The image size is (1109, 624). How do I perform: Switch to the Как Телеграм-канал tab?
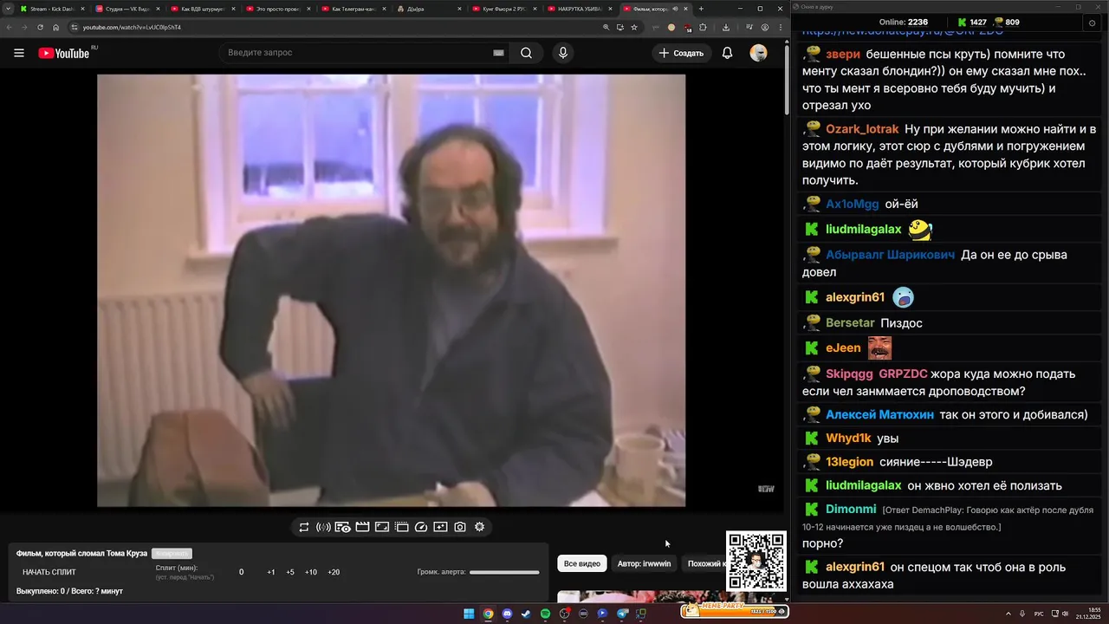point(353,9)
